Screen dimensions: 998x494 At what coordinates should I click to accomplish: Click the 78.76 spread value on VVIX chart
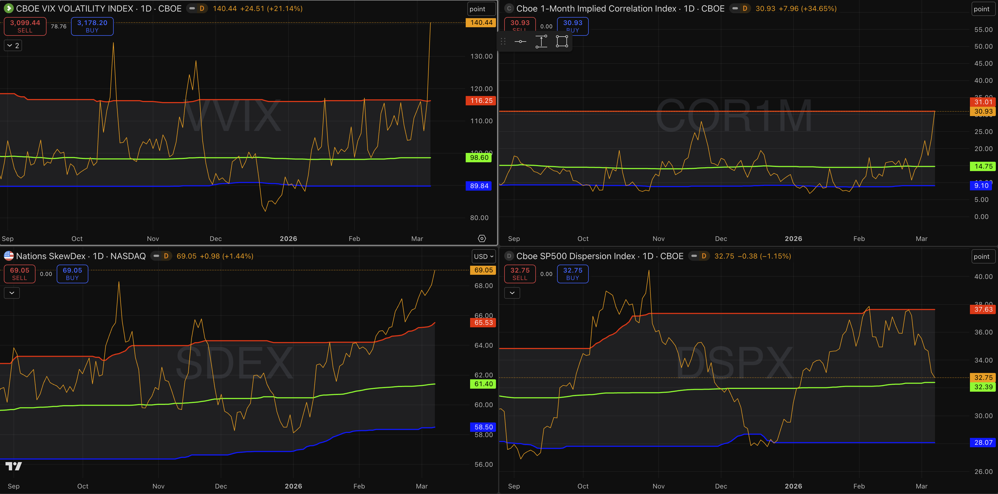pos(59,26)
